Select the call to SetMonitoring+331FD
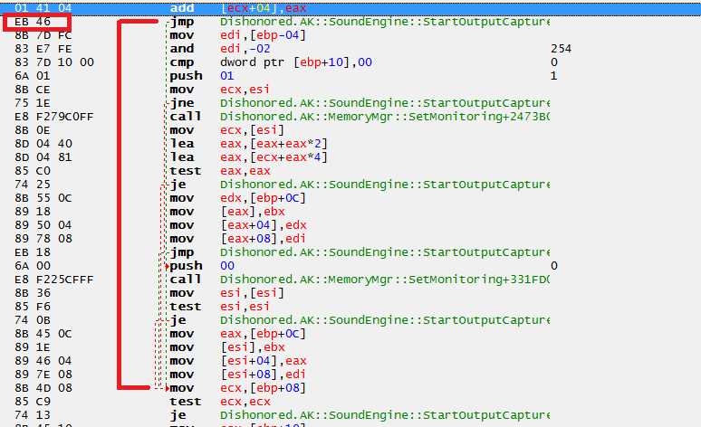The width and height of the screenshot is (701, 427). point(360,280)
